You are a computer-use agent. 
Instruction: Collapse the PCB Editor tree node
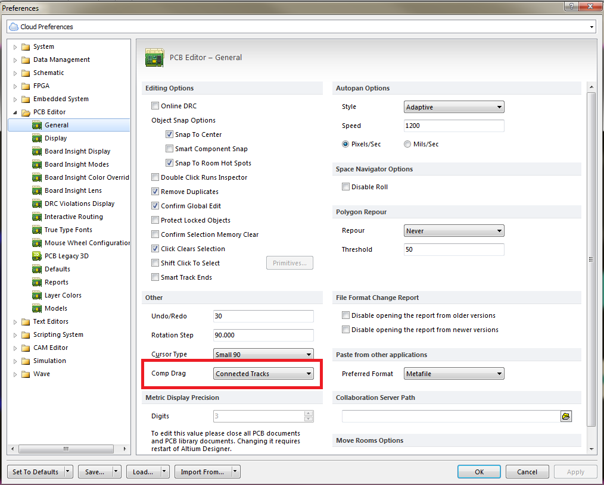(x=15, y=112)
